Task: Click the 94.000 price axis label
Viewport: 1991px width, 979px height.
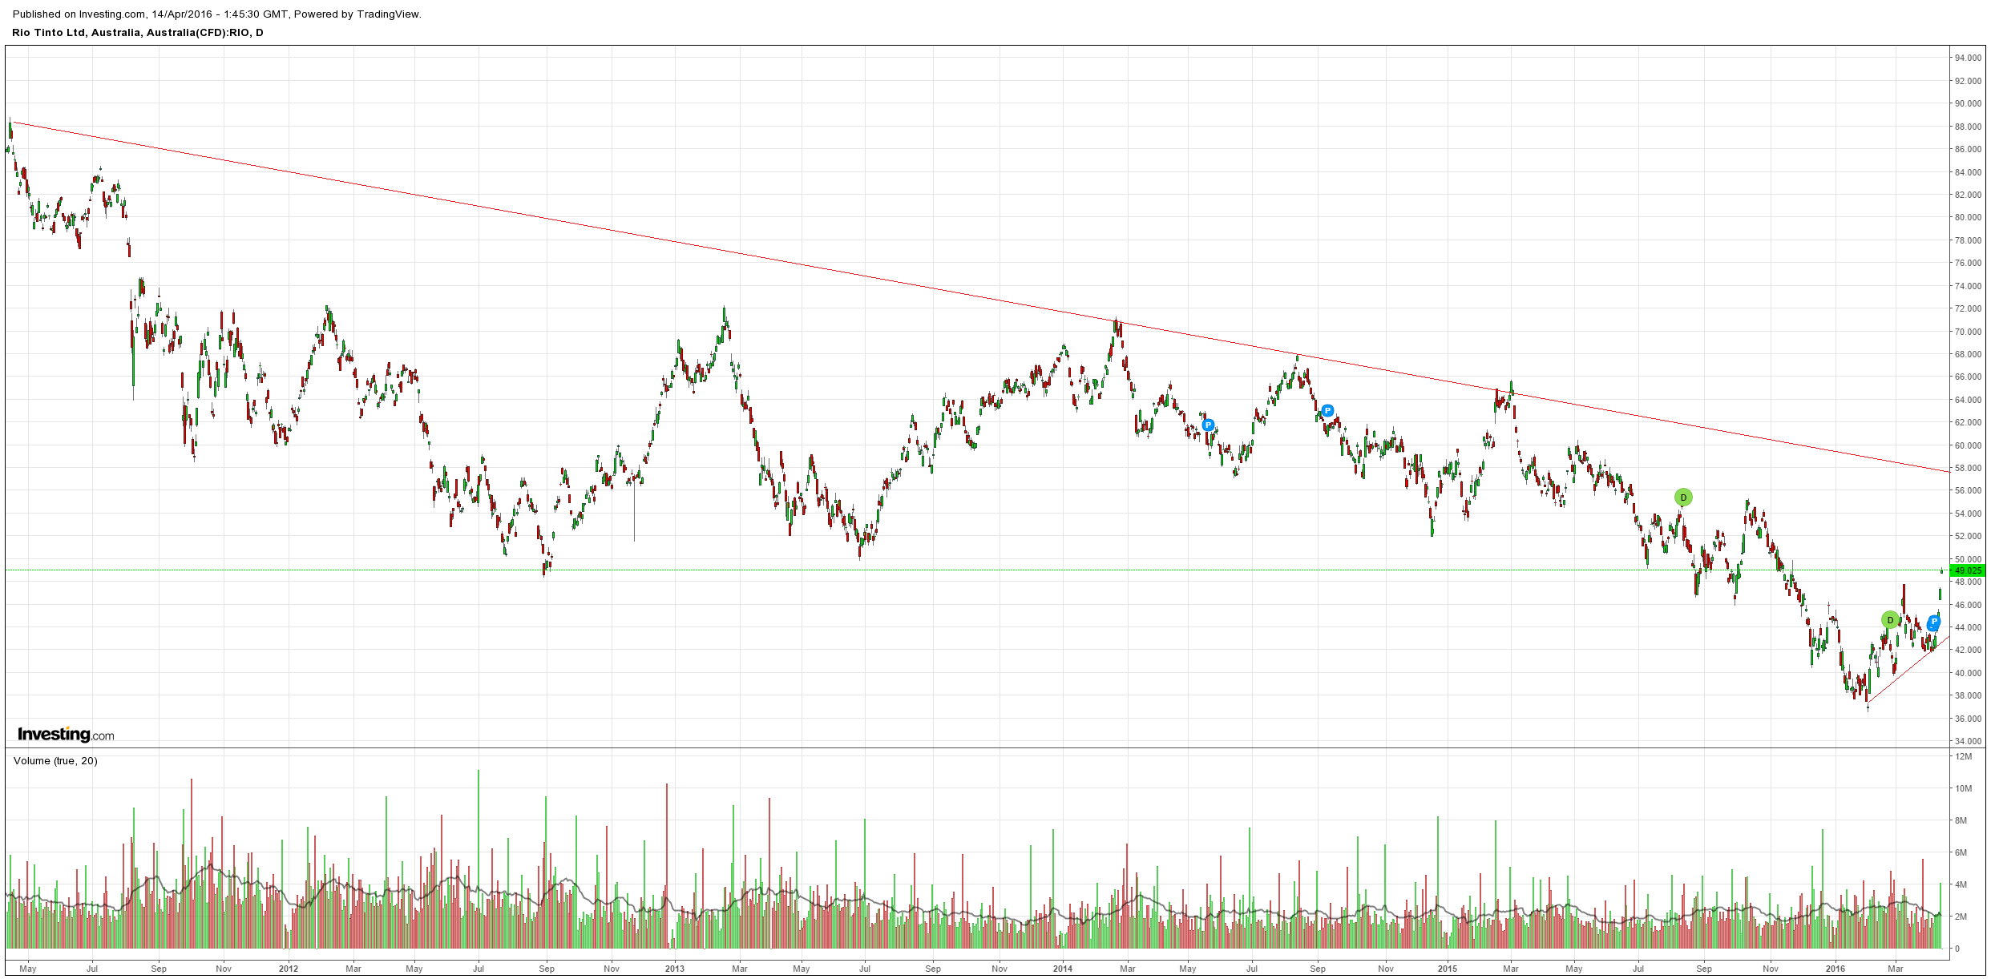Action: pyautogui.click(x=1968, y=58)
